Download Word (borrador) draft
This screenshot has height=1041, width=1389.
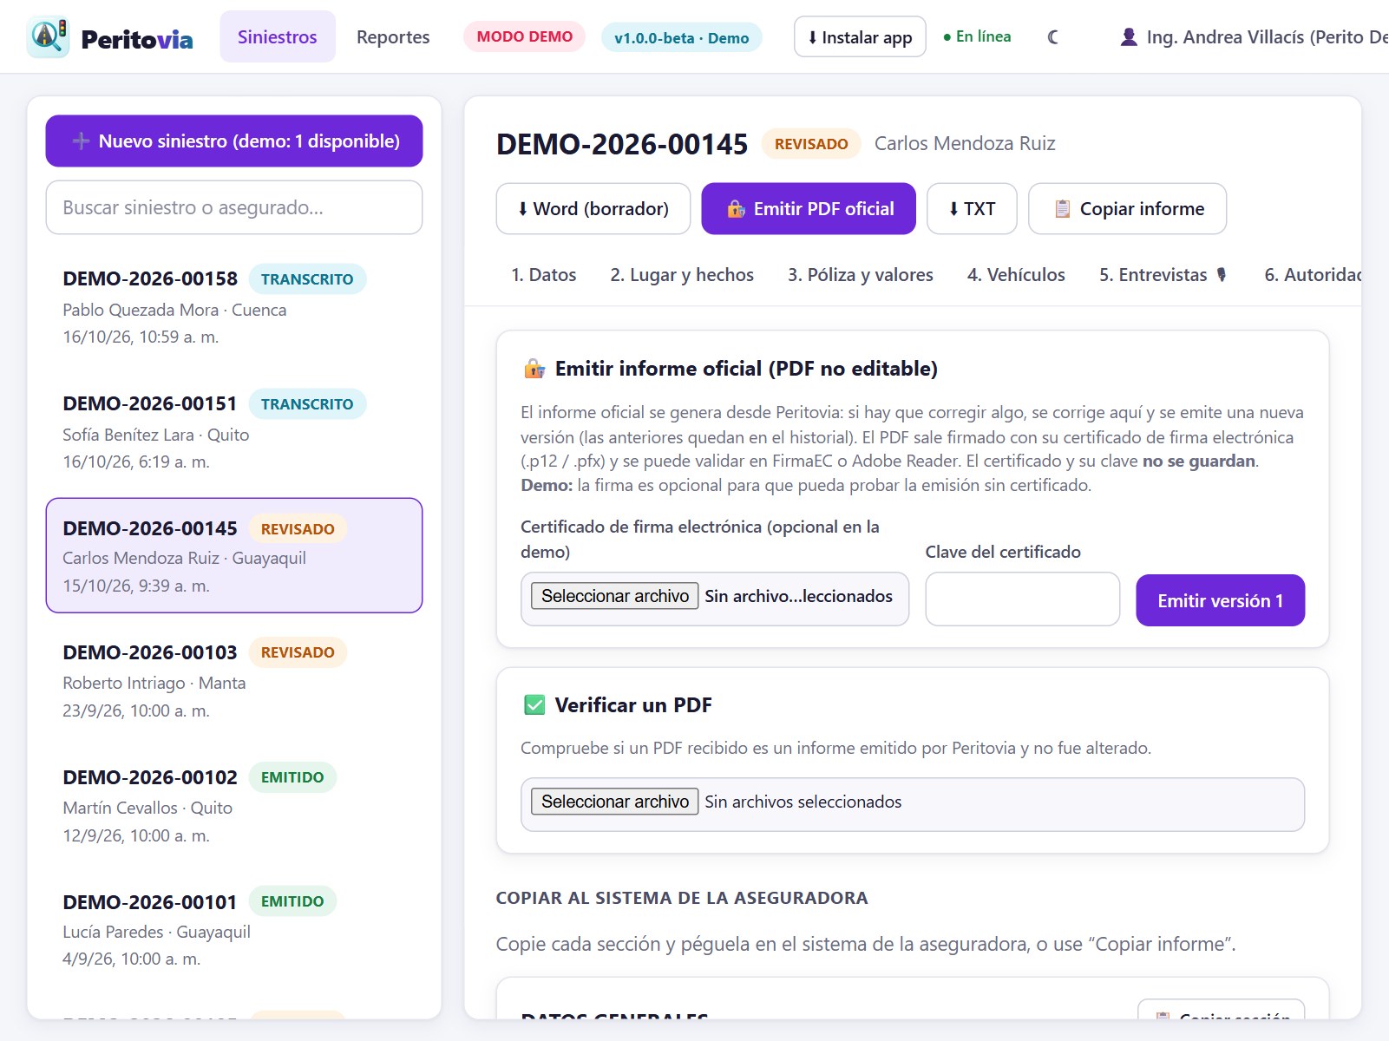pos(593,209)
